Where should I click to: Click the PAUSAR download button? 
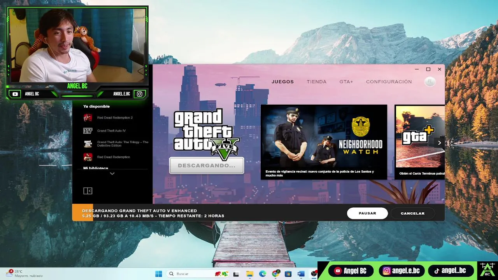pyautogui.click(x=367, y=213)
